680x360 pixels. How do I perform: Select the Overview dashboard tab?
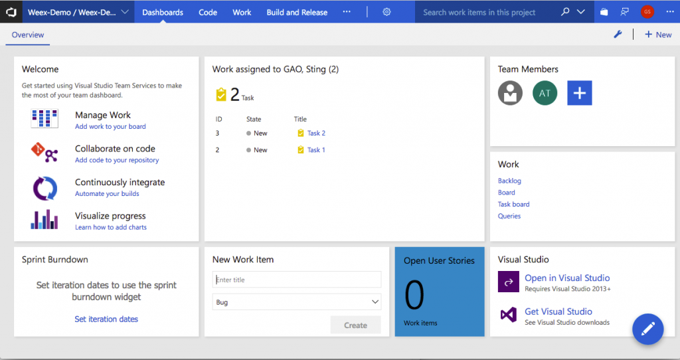(28, 35)
